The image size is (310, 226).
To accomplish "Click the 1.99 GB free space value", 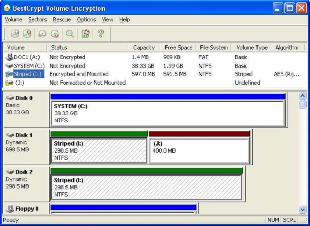I will (173, 66).
